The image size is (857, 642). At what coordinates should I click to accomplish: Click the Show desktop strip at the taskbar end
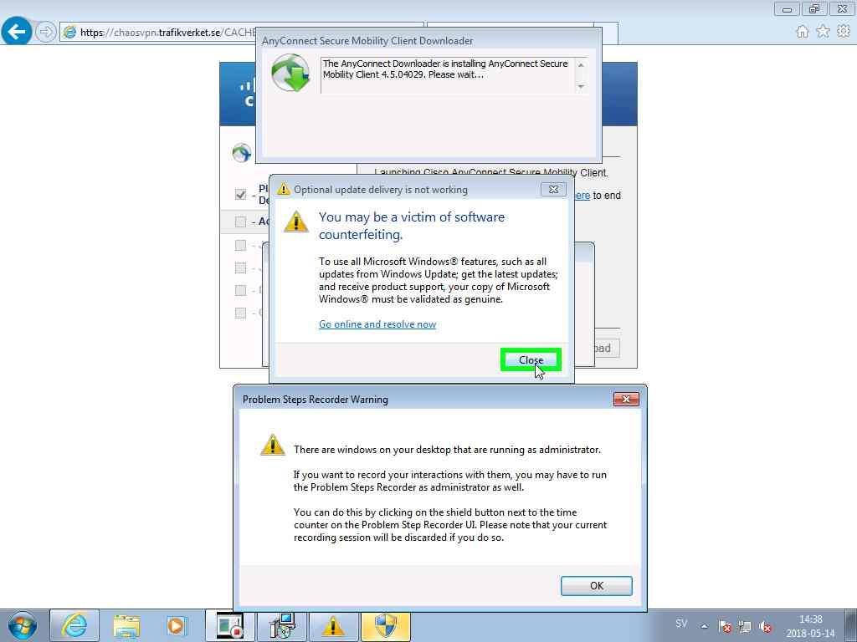coord(850,625)
